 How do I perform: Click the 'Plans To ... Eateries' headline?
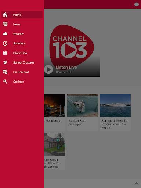52,163
